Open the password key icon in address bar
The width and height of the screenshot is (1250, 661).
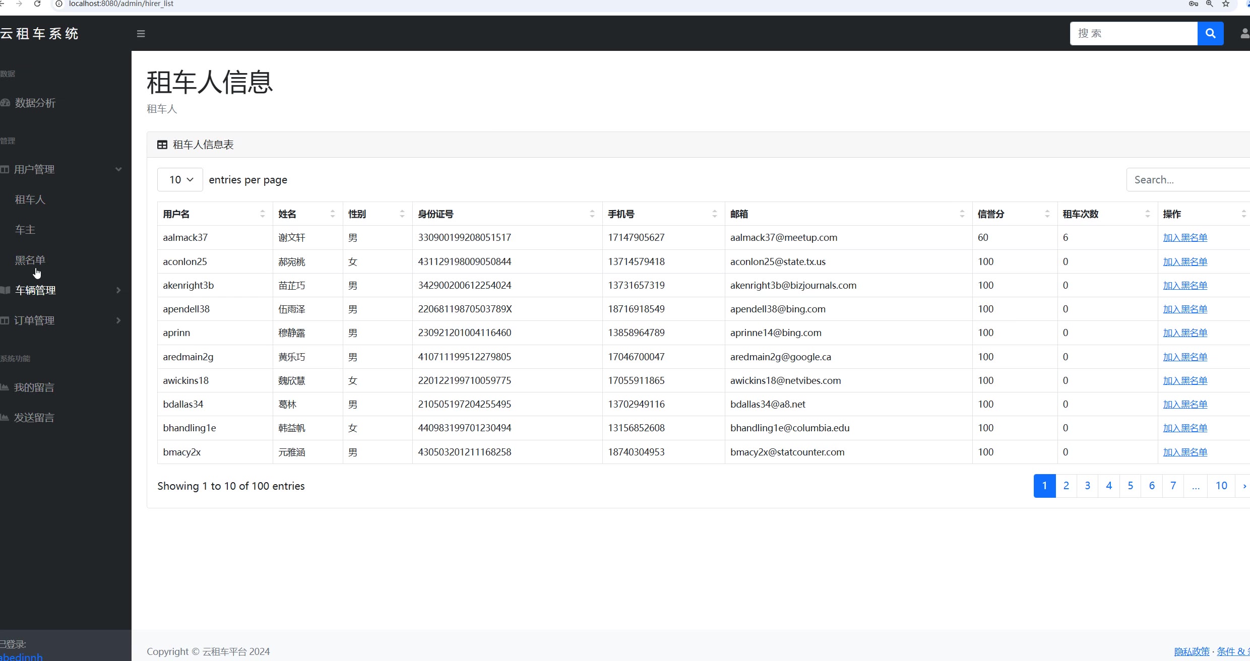coord(1193,4)
